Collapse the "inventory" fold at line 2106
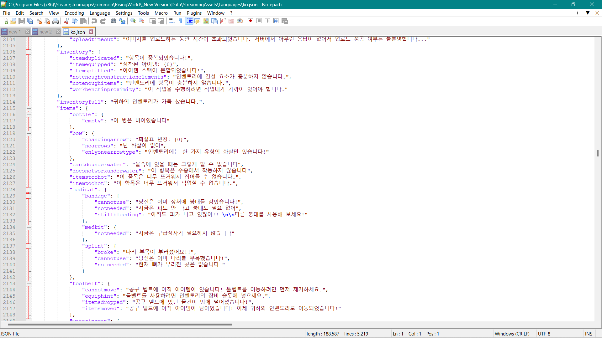602x338 pixels. pos(29,52)
